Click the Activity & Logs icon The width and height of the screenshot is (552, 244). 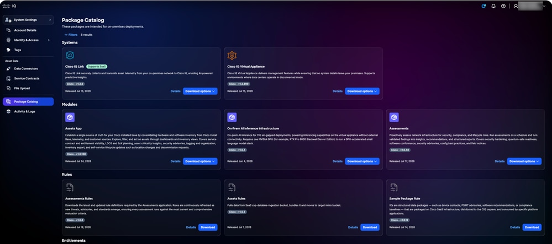tap(8, 111)
